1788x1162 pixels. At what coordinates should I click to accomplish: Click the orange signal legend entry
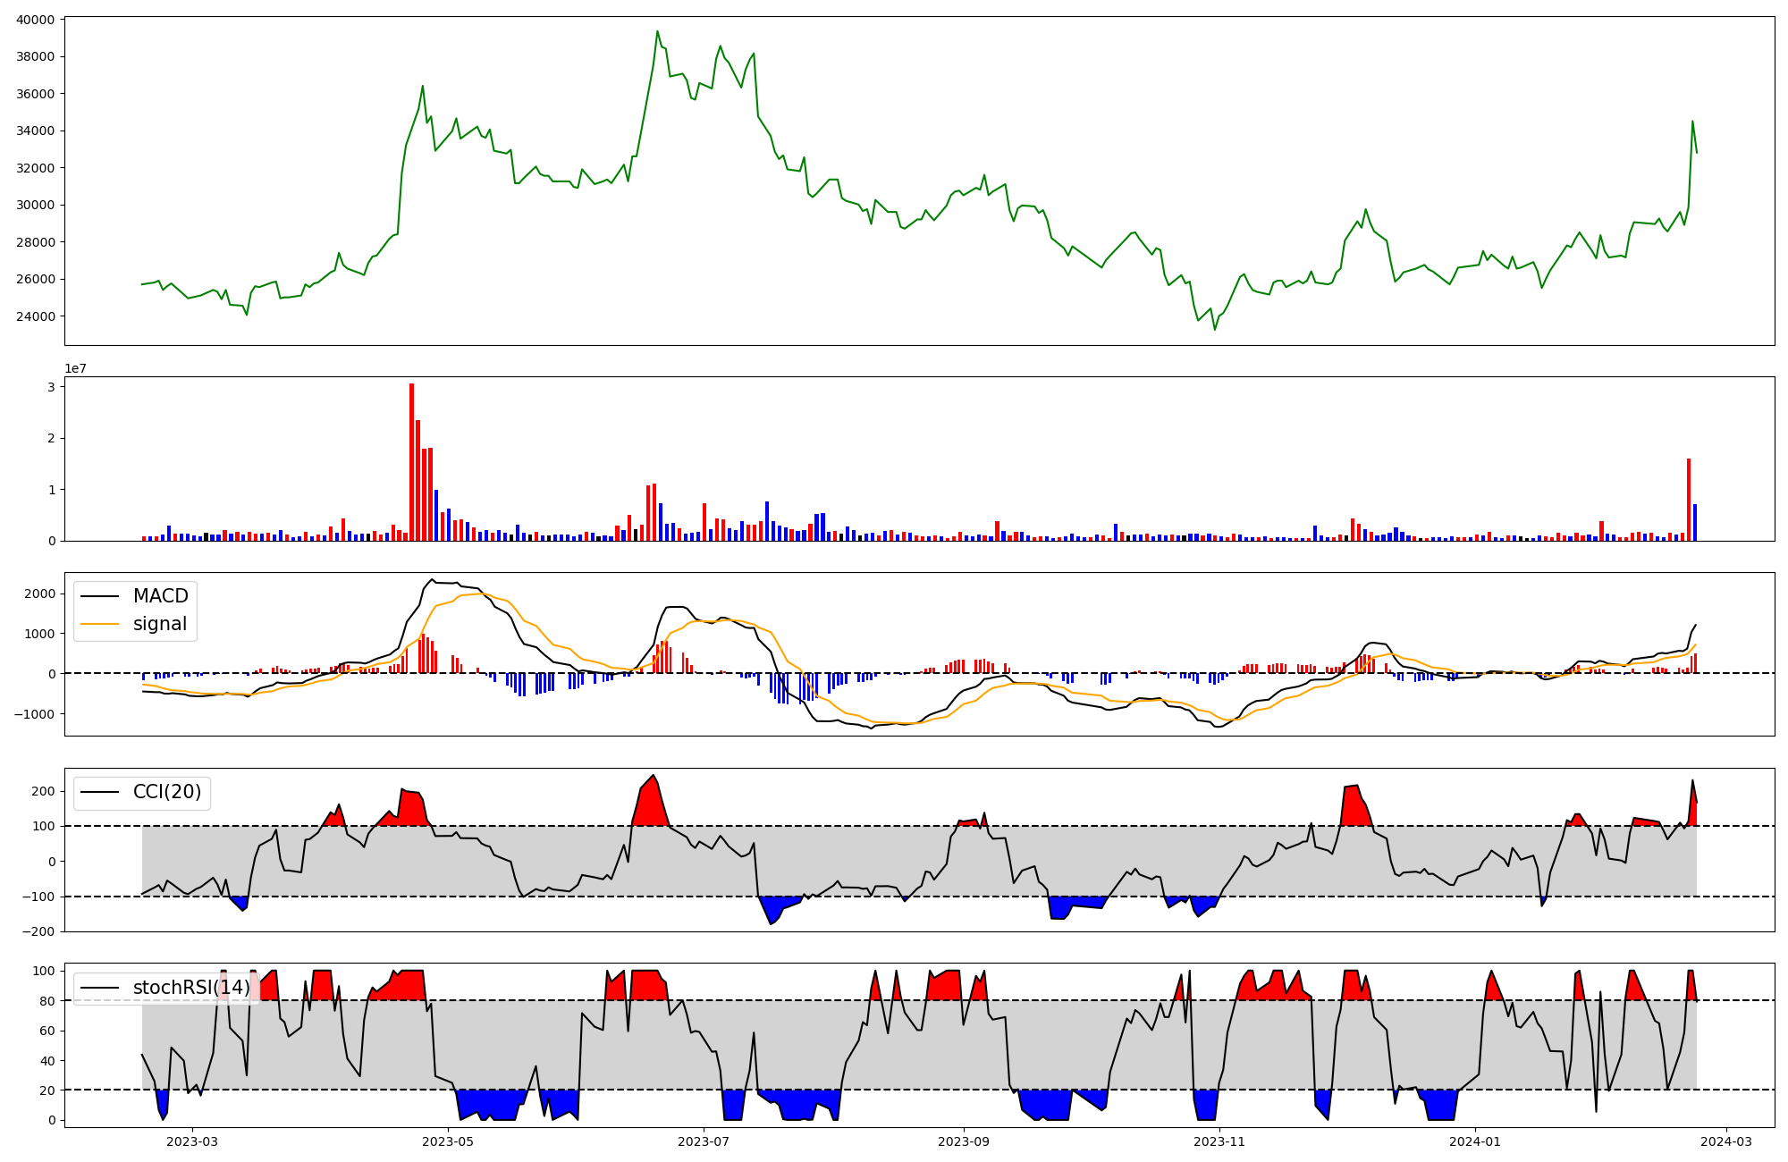(x=159, y=624)
